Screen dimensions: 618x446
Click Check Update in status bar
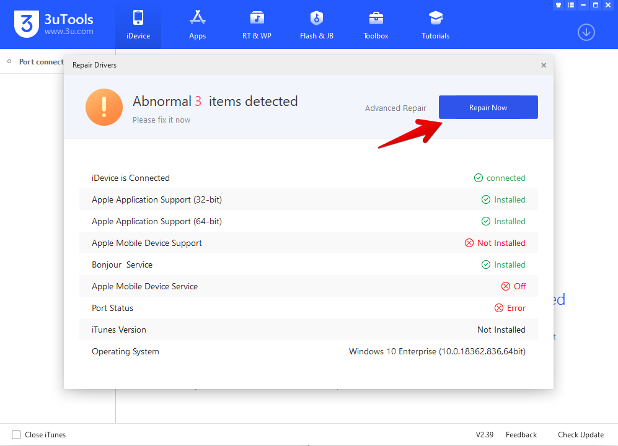click(581, 435)
